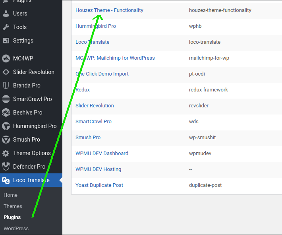This screenshot has height=235, width=282.
Task: Click the duplicate-post text domain cell
Action: coord(205,185)
